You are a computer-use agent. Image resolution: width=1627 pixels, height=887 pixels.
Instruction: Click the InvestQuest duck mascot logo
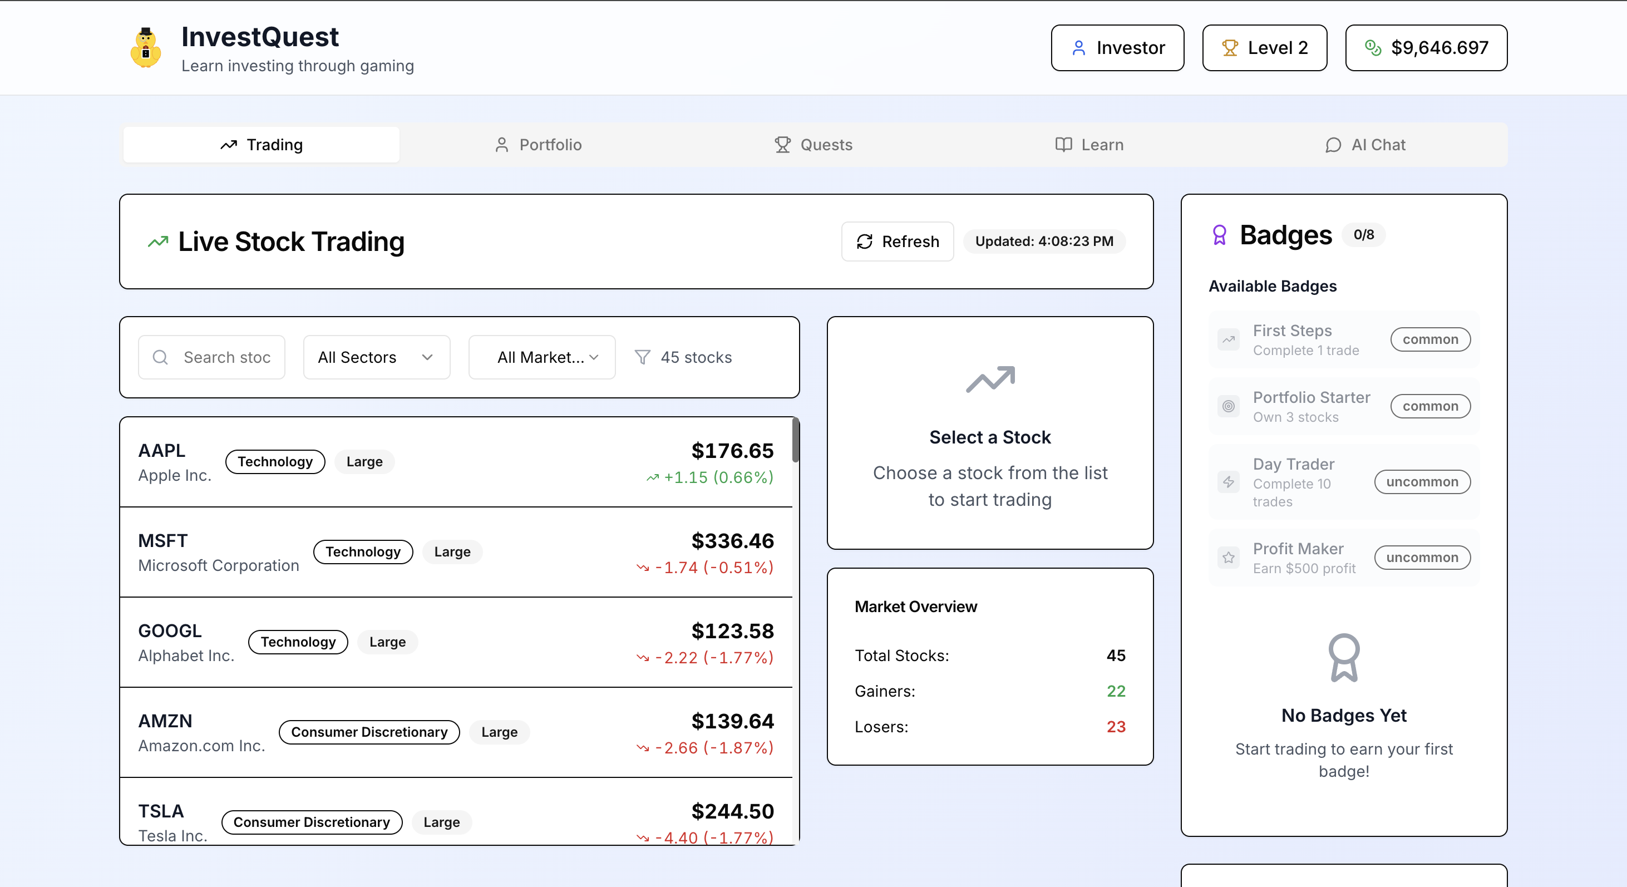tap(145, 48)
